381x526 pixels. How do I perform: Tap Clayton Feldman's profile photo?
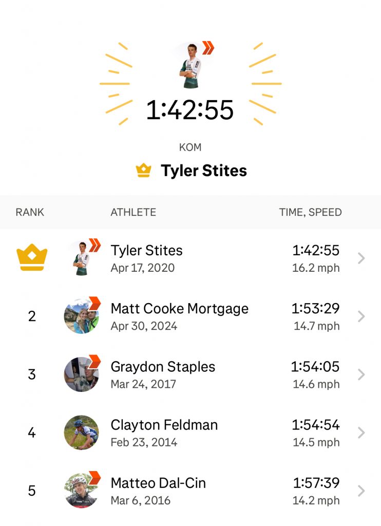[82, 433]
